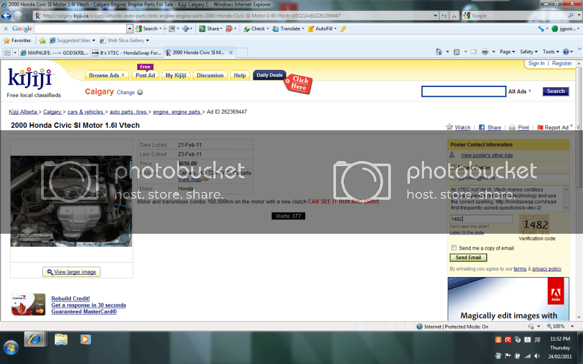Open the My Kijiji tab

pos(176,76)
